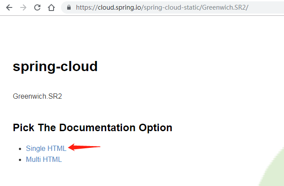Click the https:// prefix in URL

click(x=87, y=7)
